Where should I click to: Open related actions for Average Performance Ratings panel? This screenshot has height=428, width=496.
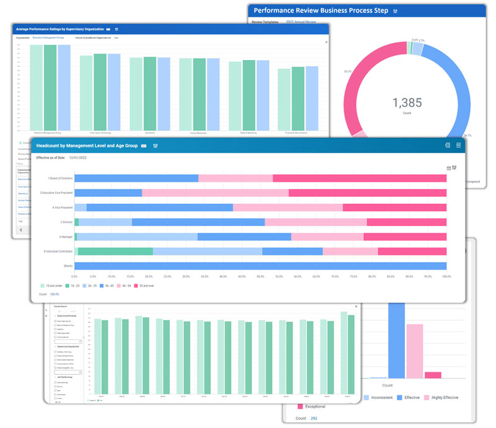(x=108, y=29)
